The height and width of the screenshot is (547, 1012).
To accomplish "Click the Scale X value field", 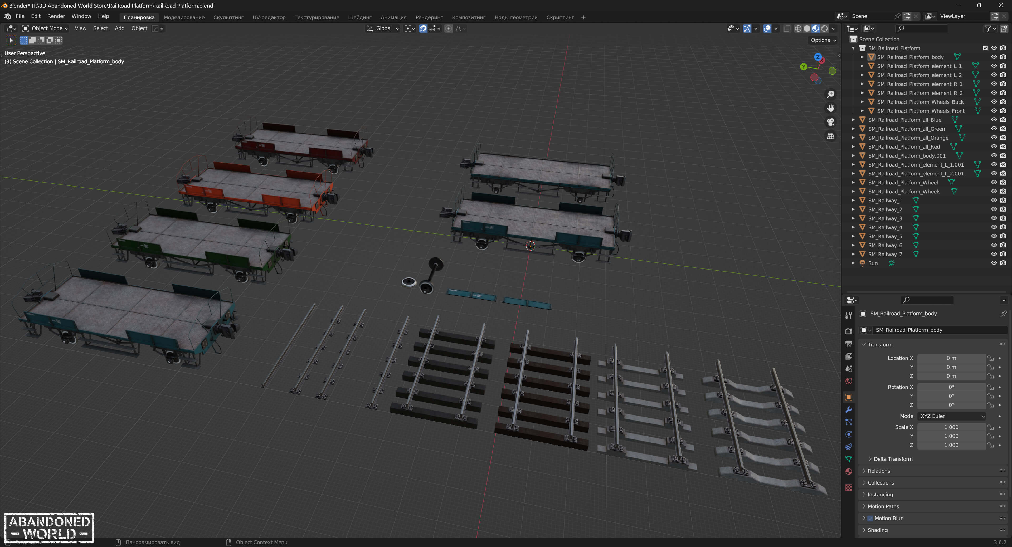I will (x=951, y=427).
